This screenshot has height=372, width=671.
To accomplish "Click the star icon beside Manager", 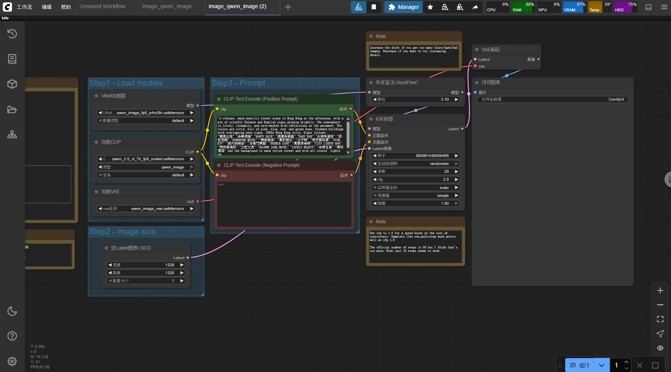I will 430,7.
